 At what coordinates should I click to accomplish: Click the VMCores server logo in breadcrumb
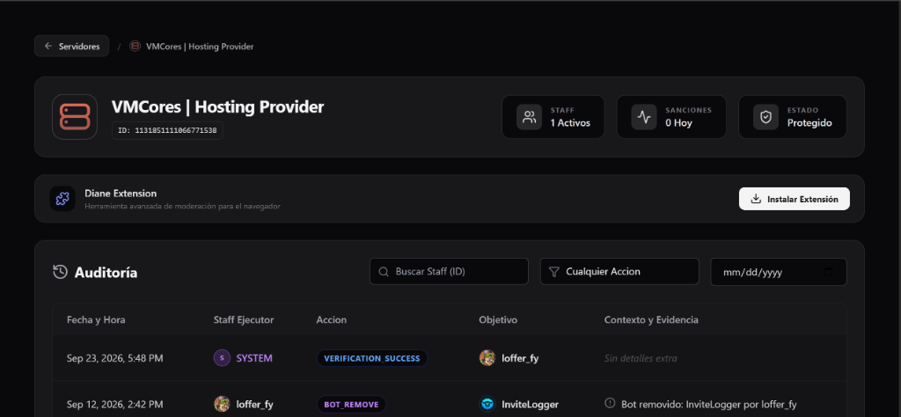(135, 46)
